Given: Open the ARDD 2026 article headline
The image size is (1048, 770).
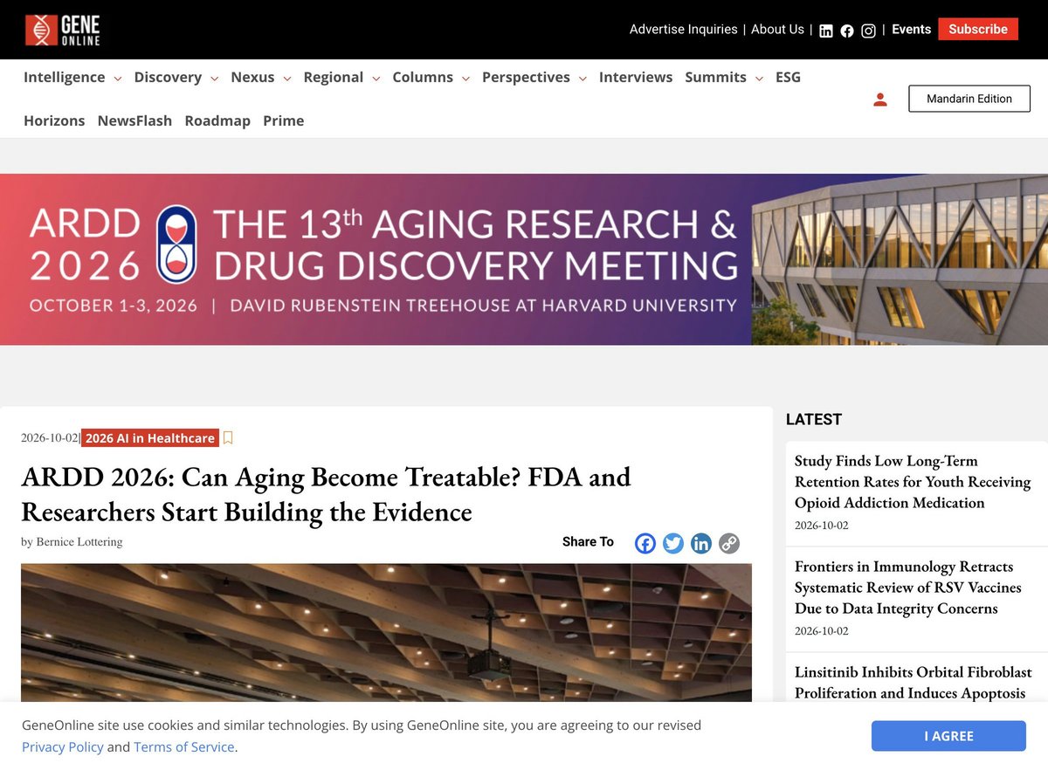Looking at the screenshot, I should 326,494.
